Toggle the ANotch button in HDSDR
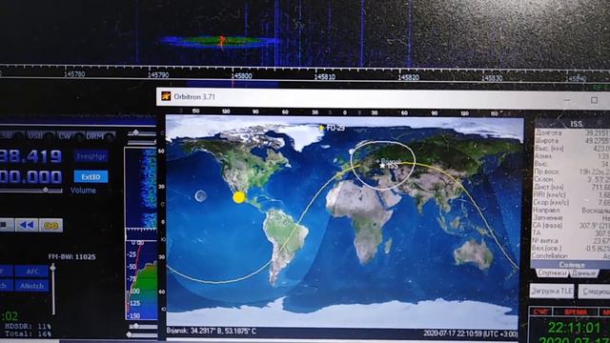Viewport: 610px width, 343px height. (31, 286)
